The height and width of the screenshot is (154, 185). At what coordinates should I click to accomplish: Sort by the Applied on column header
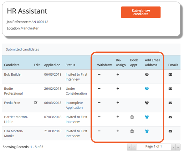[52, 65]
